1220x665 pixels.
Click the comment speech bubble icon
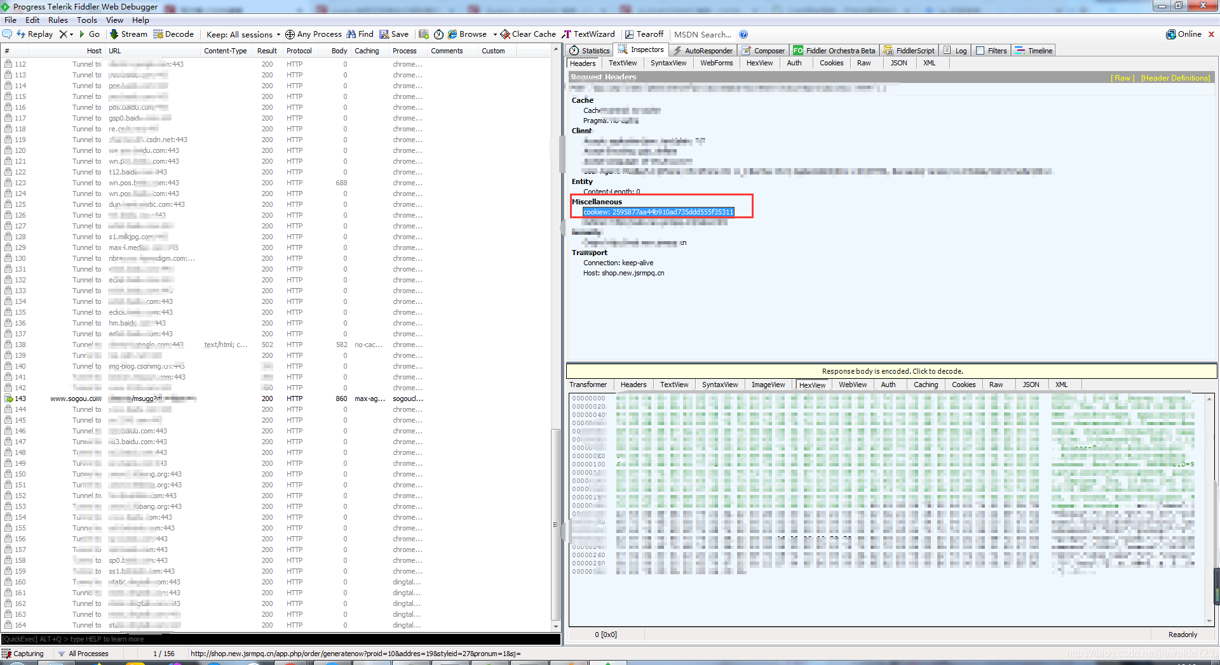(8, 34)
